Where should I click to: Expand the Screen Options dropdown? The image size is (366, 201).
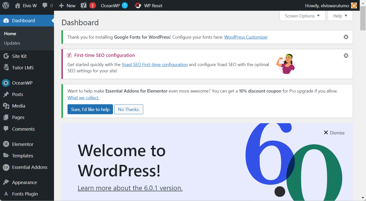[x=302, y=16]
